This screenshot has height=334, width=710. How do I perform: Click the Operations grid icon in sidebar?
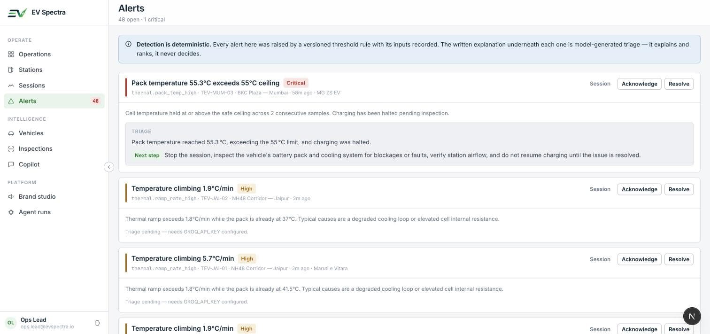point(11,54)
